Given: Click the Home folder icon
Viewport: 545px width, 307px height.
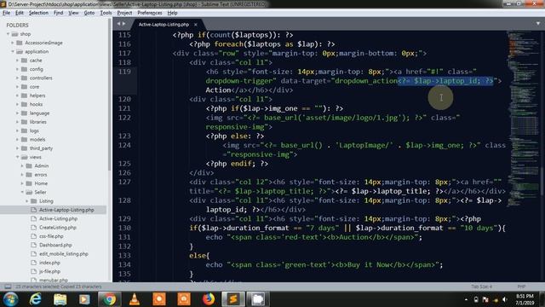Looking at the screenshot, I should pyautogui.click(x=29, y=183).
